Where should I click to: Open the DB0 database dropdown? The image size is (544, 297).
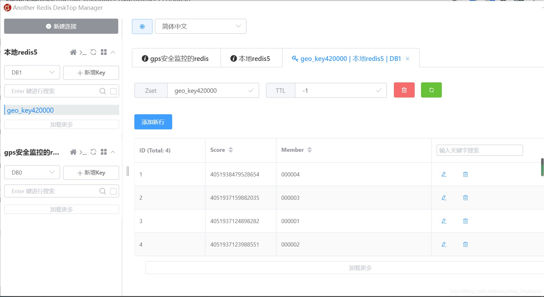(x=32, y=173)
